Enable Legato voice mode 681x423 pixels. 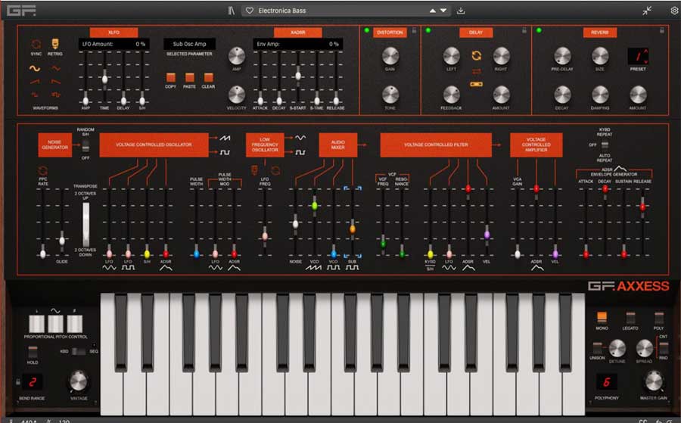point(630,317)
